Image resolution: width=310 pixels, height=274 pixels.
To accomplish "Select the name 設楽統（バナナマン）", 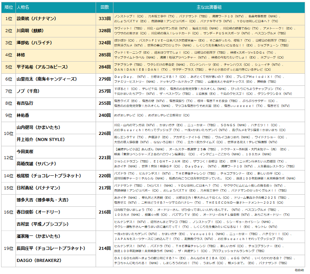I will [36, 19].
